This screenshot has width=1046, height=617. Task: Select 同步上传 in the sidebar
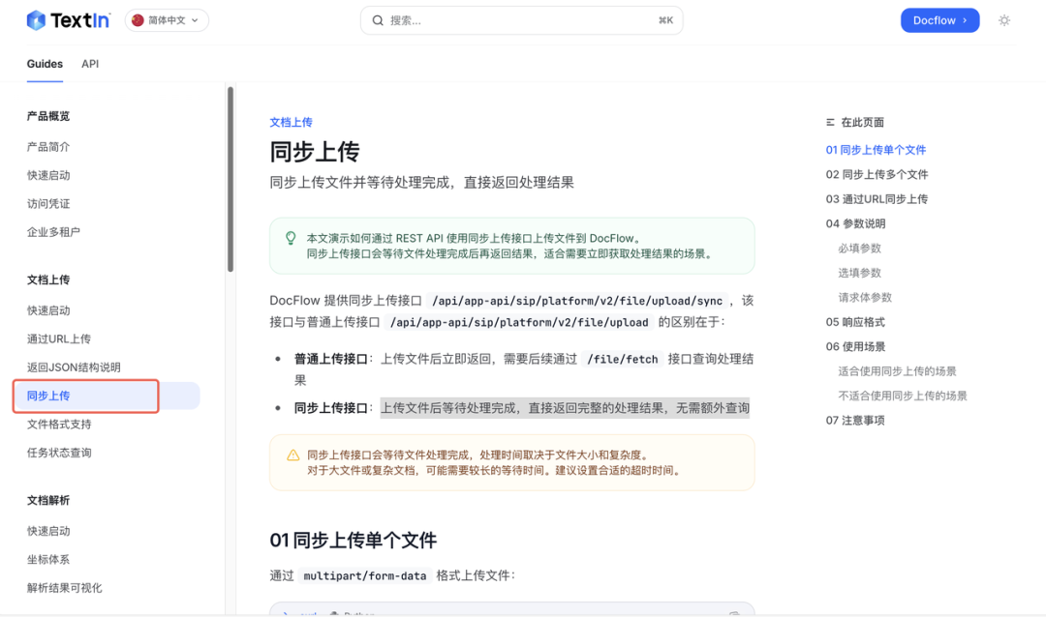(x=48, y=396)
